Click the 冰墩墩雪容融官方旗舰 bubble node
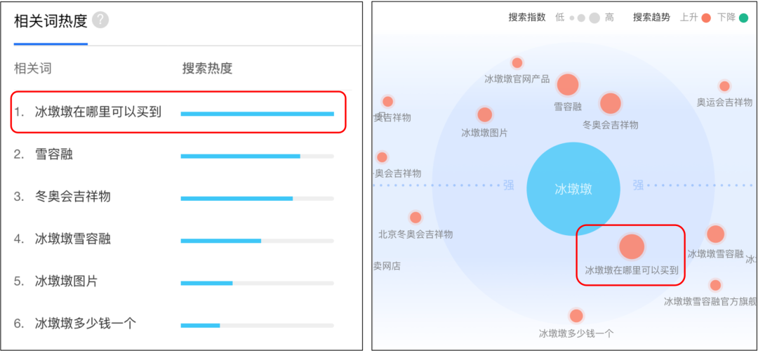Viewport: 758px width, 351px height. [x=715, y=285]
